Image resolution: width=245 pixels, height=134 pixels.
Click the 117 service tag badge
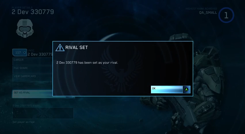pyautogui.click(x=20, y=53)
